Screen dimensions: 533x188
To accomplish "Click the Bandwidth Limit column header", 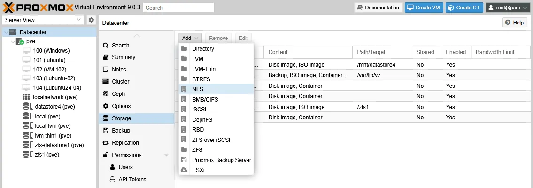I will (x=501, y=52).
